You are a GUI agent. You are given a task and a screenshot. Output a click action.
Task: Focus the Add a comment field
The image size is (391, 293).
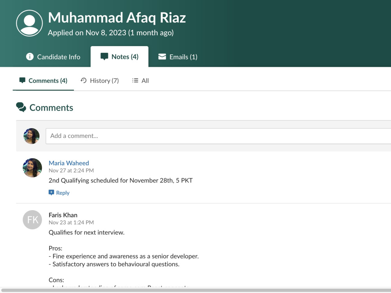click(x=218, y=136)
